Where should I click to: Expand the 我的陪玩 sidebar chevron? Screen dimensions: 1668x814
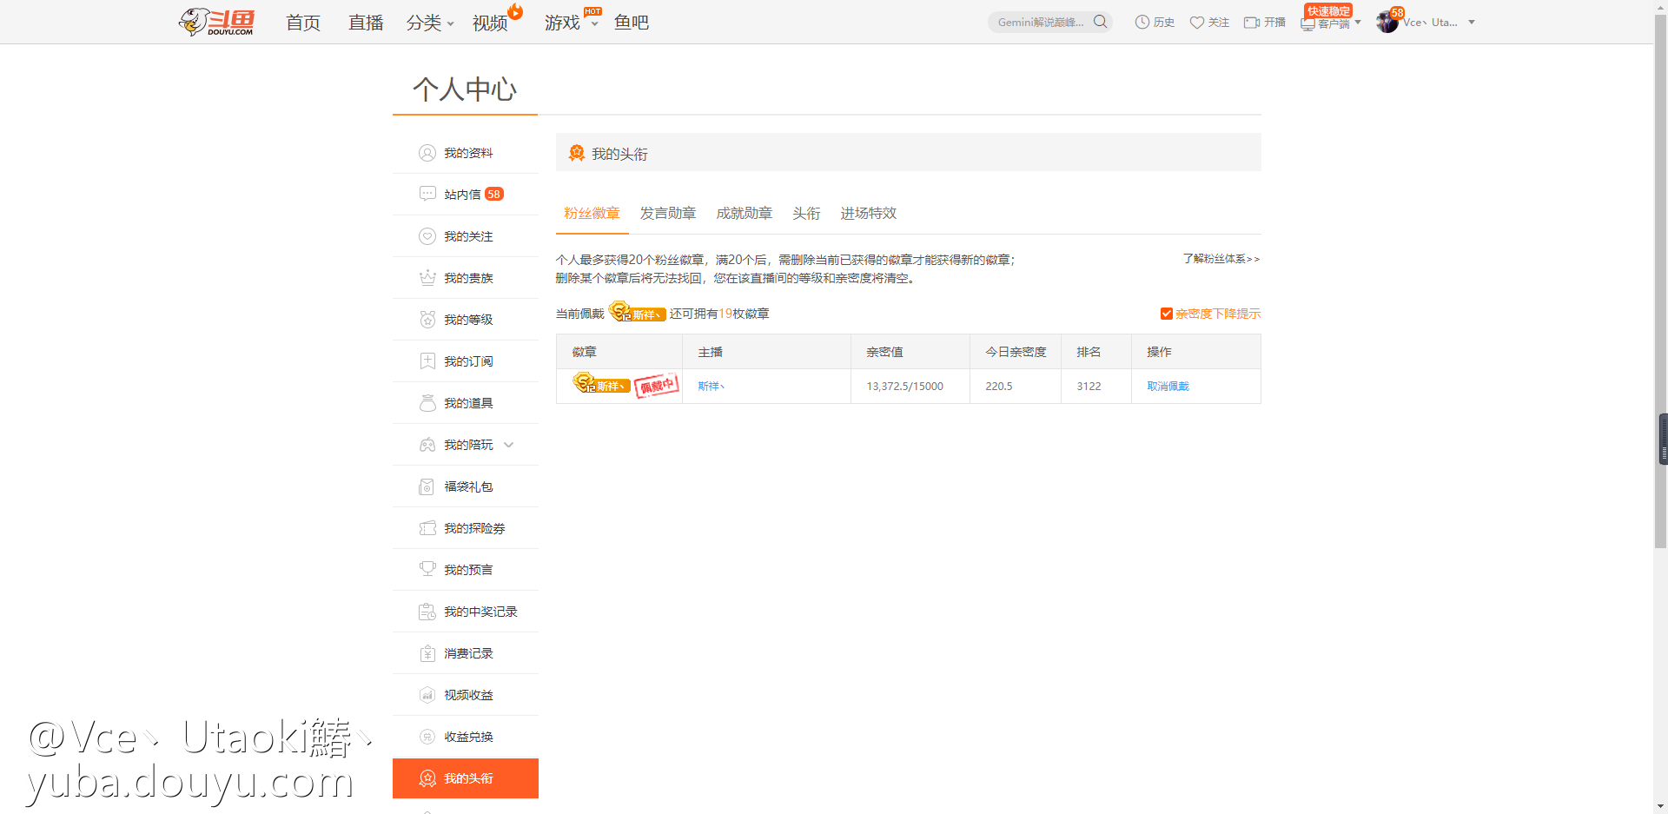pos(509,445)
